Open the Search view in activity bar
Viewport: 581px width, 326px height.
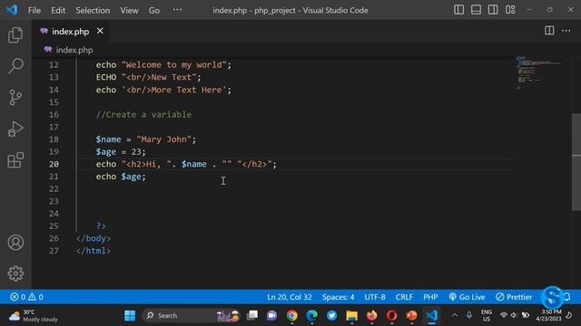tap(15, 66)
